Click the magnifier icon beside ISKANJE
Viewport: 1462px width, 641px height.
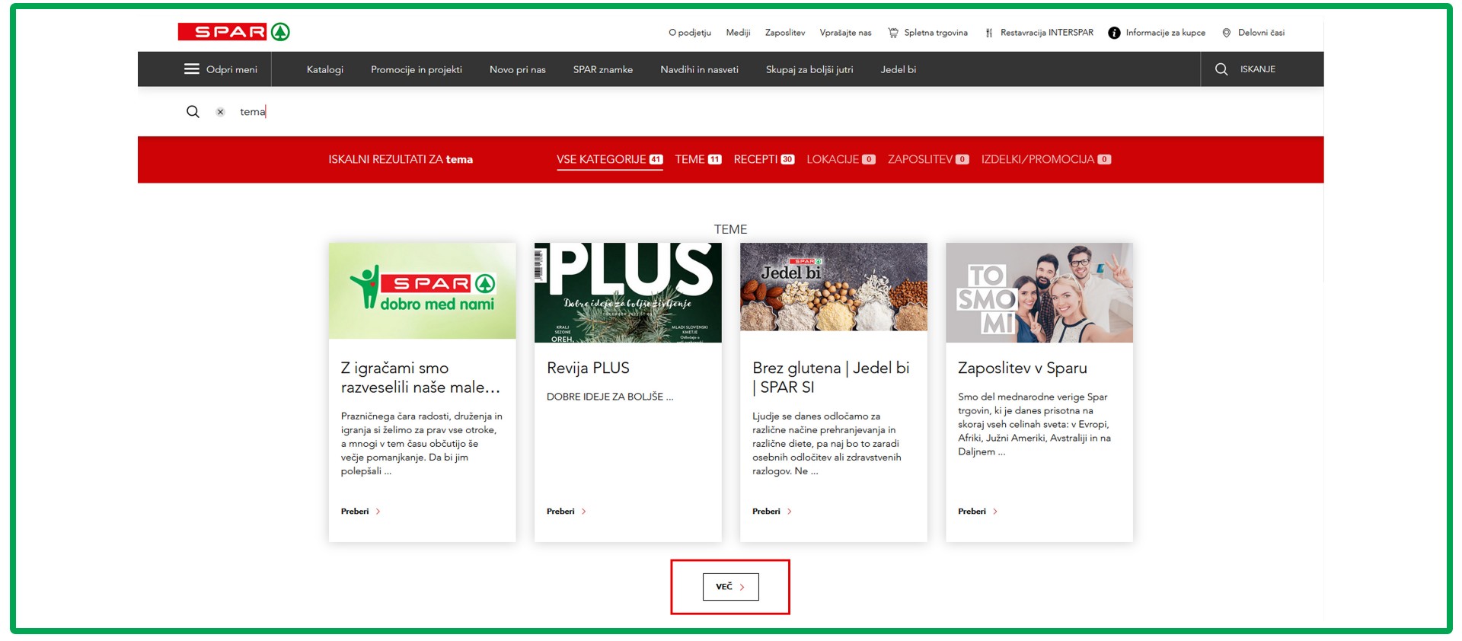(1221, 69)
